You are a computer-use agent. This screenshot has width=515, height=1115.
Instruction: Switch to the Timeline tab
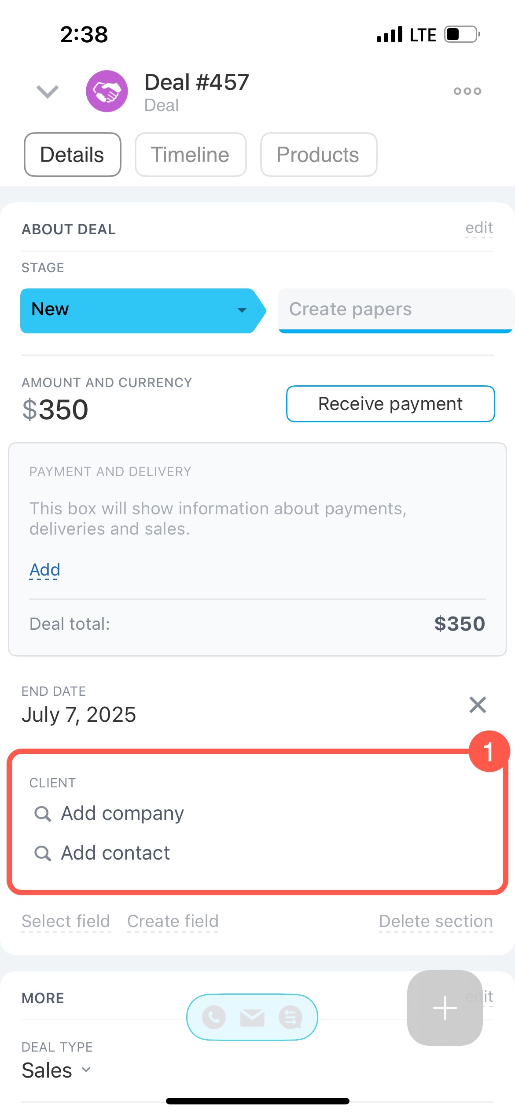pos(190,155)
